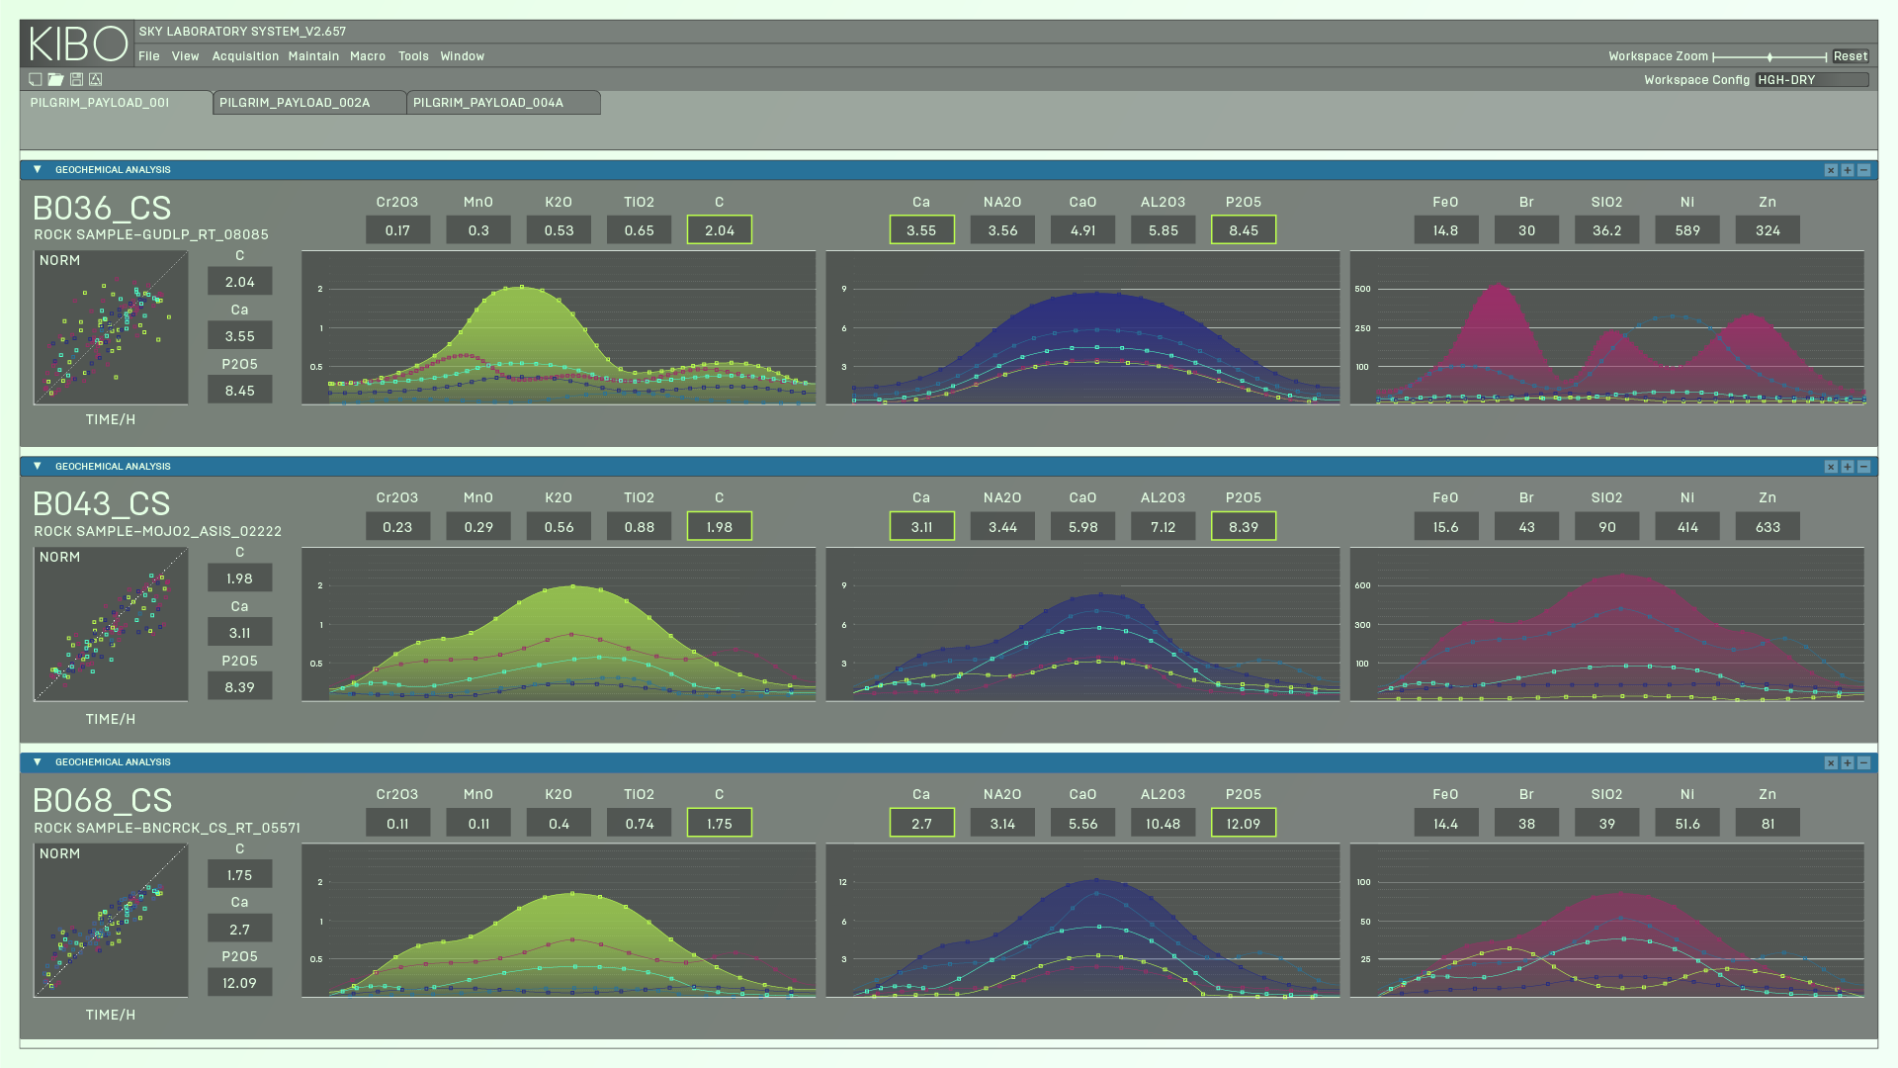
Task: Collapse the B068_CS Geochemical Analysis section
Action: (x=38, y=762)
